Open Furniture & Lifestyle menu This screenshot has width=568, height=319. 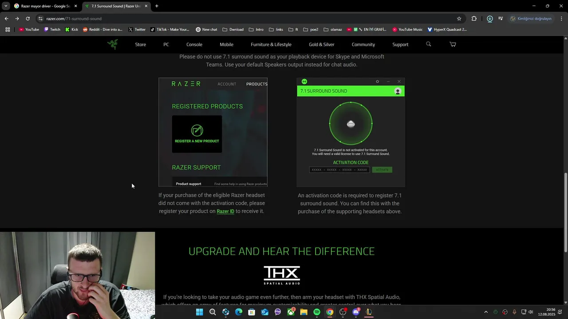coord(271,44)
